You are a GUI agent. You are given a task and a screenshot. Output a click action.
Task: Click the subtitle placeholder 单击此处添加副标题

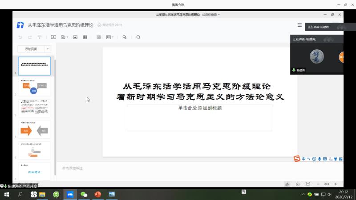[200, 108]
